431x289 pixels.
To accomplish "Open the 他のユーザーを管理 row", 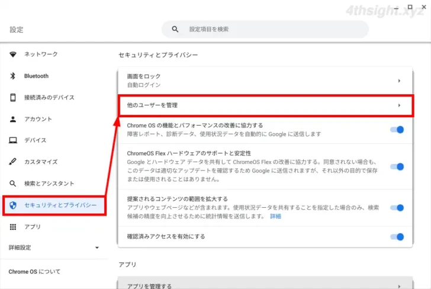I will click(265, 105).
